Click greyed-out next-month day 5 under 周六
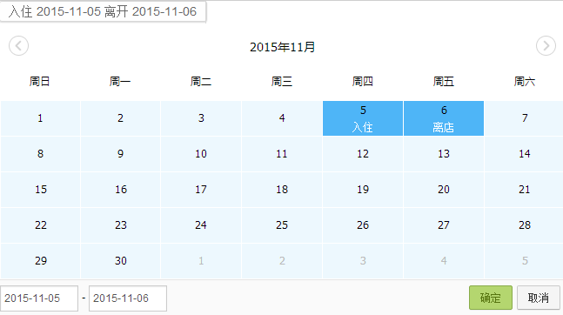Image resolution: width=563 pixels, height=315 pixels. 524,261
